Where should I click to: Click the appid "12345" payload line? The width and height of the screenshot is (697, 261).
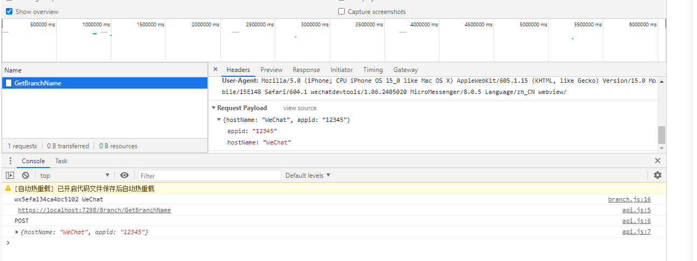[252, 131]
